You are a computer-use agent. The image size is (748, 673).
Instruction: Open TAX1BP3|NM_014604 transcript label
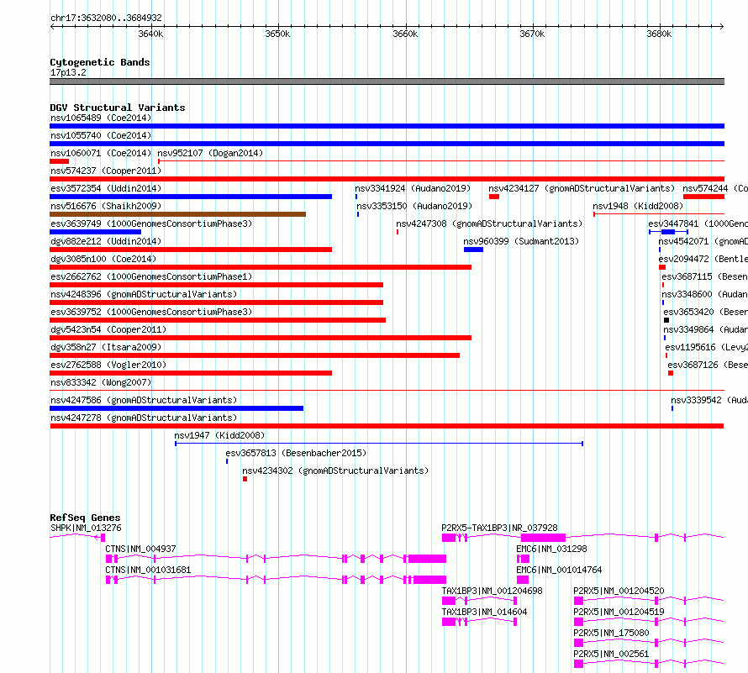point(484,612)
